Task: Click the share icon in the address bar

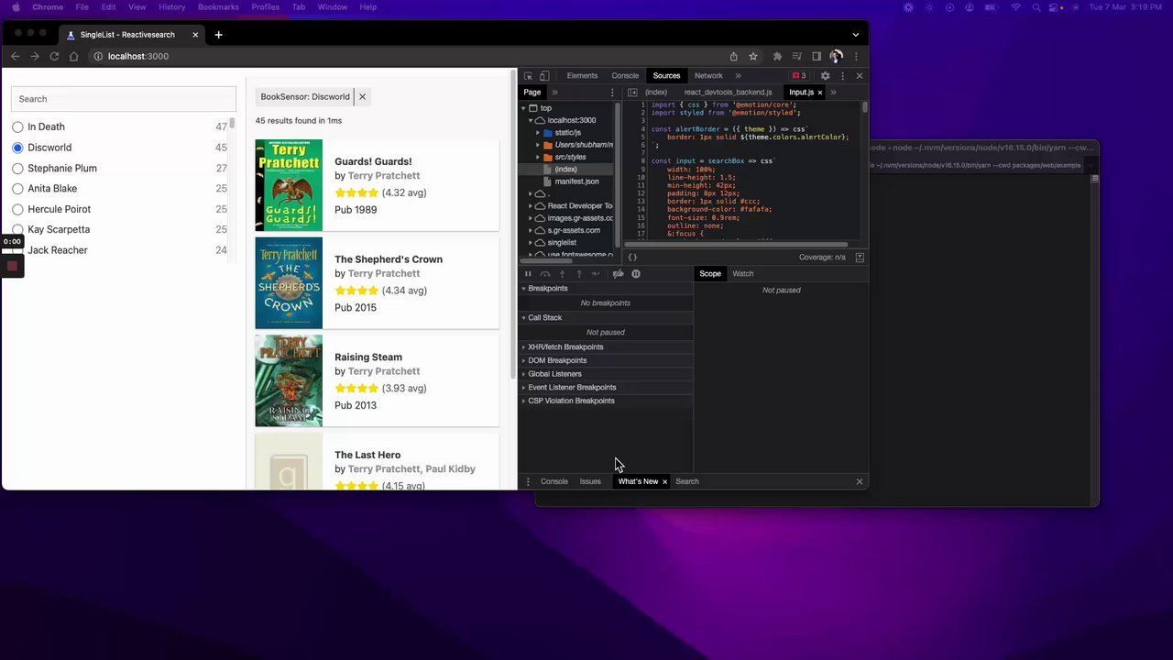Action: click(x=733, y=57)
